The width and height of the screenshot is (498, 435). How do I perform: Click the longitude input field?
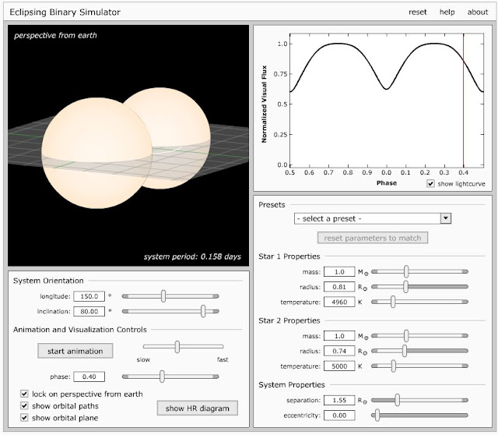pos(89,296)
